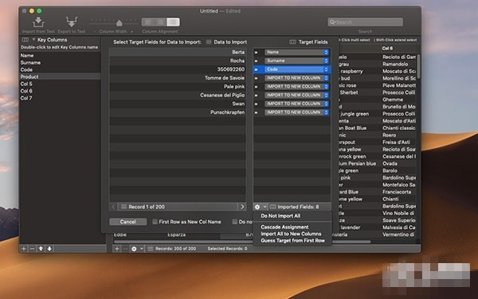Click the Col 6 column header

coord(387,48)
